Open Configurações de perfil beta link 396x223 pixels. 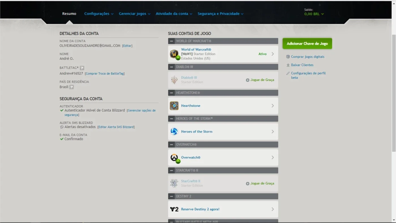pyautogui.click(x=308, y=75)
